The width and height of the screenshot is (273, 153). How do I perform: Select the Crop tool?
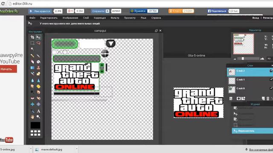(x=32, y=37)
